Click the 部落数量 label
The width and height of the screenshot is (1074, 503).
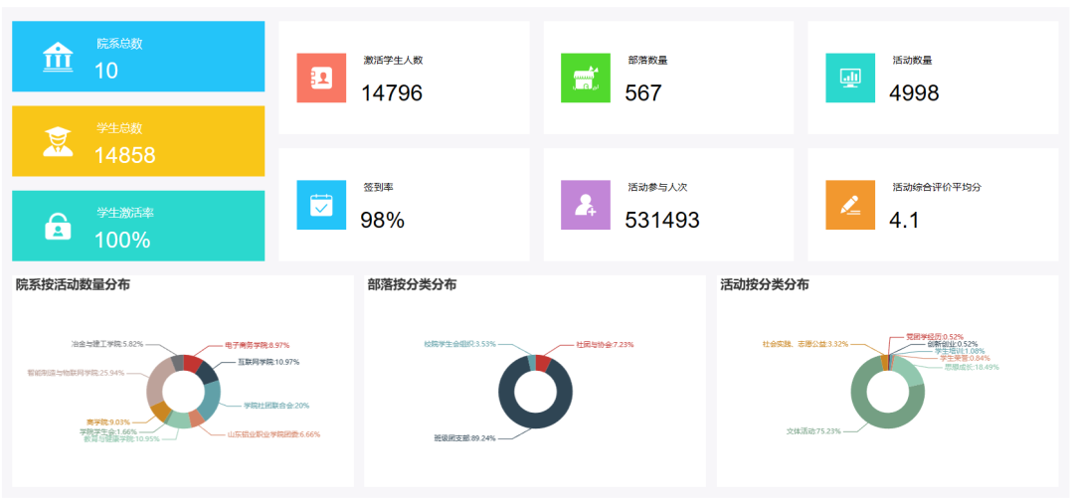(648, 61)
